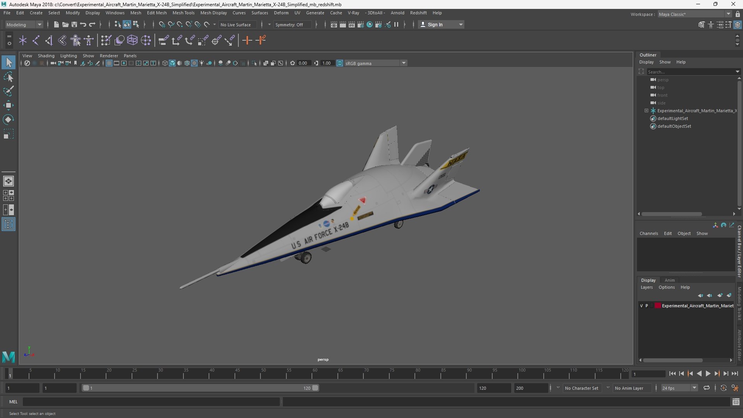743x418 pixels.
Task: Toggle use all lights in viewport
Action: point(202,63)
